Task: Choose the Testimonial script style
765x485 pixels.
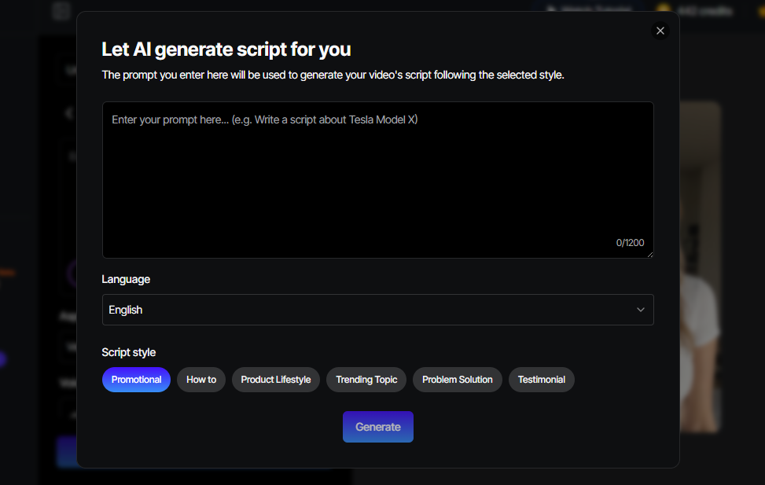Action: 542,380
